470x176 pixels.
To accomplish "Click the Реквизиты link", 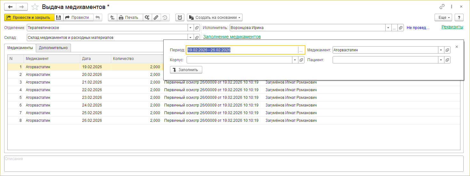I will (x=452, y=27).
